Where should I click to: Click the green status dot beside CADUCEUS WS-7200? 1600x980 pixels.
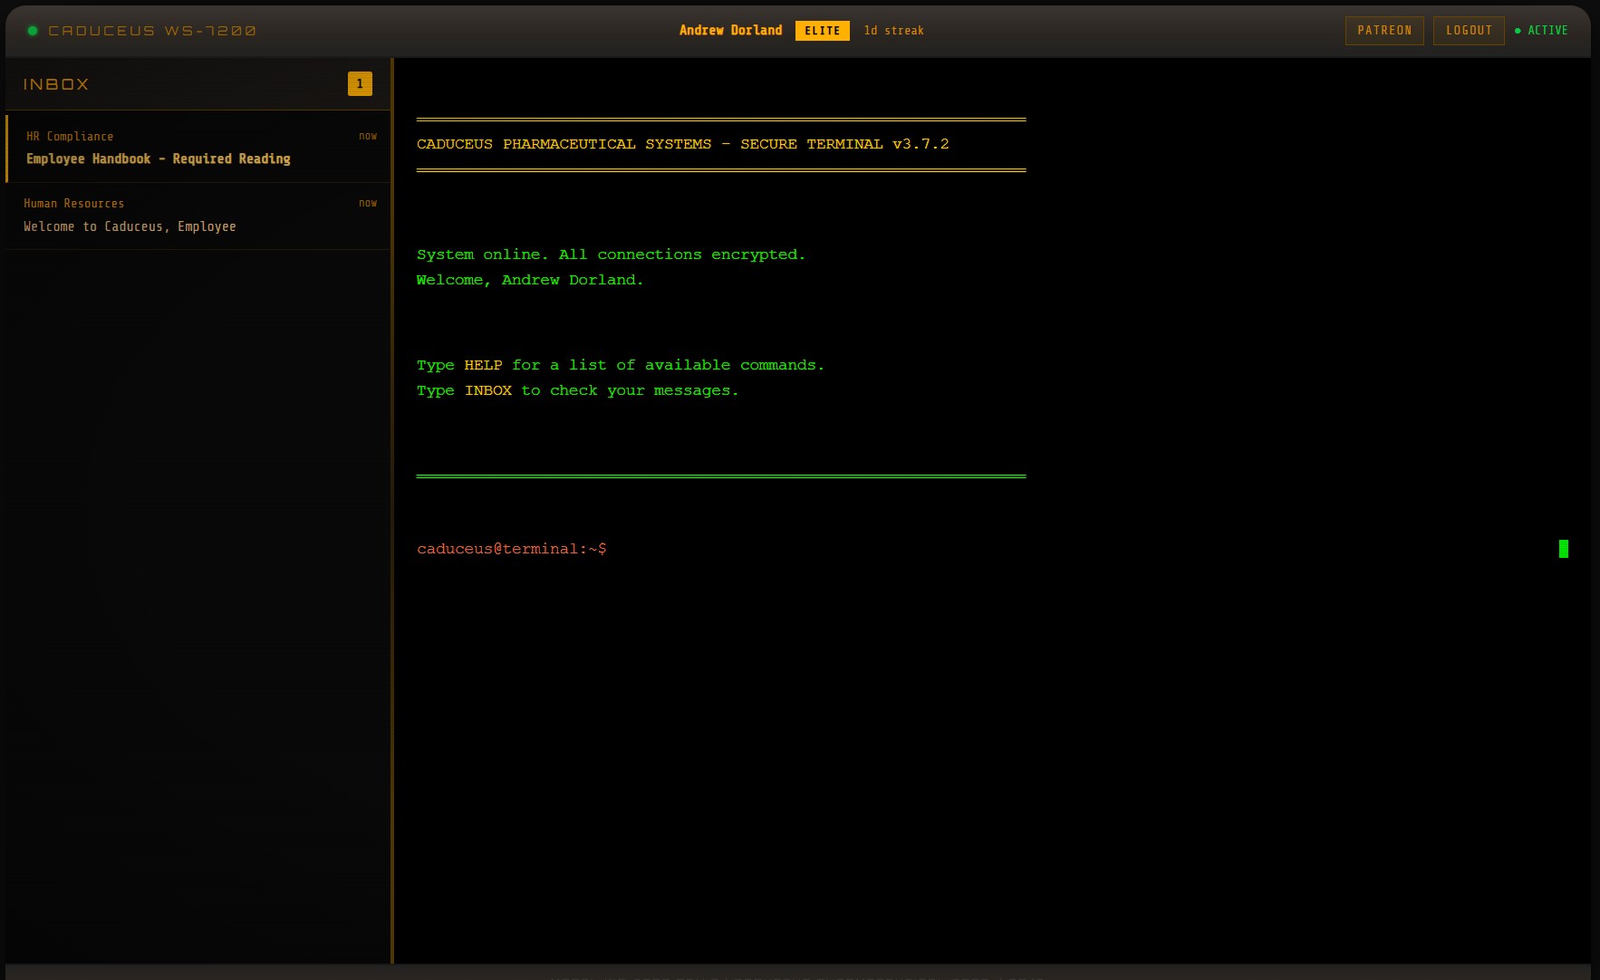(33, 30)
